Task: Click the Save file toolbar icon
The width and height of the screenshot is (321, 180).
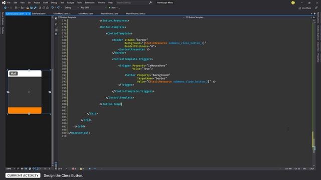Action: 31,8
